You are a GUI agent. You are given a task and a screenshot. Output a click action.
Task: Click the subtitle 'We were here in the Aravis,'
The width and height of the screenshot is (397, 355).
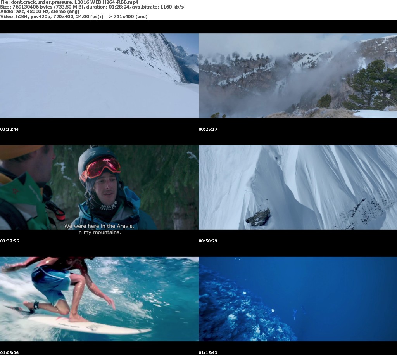coord(99,226)
